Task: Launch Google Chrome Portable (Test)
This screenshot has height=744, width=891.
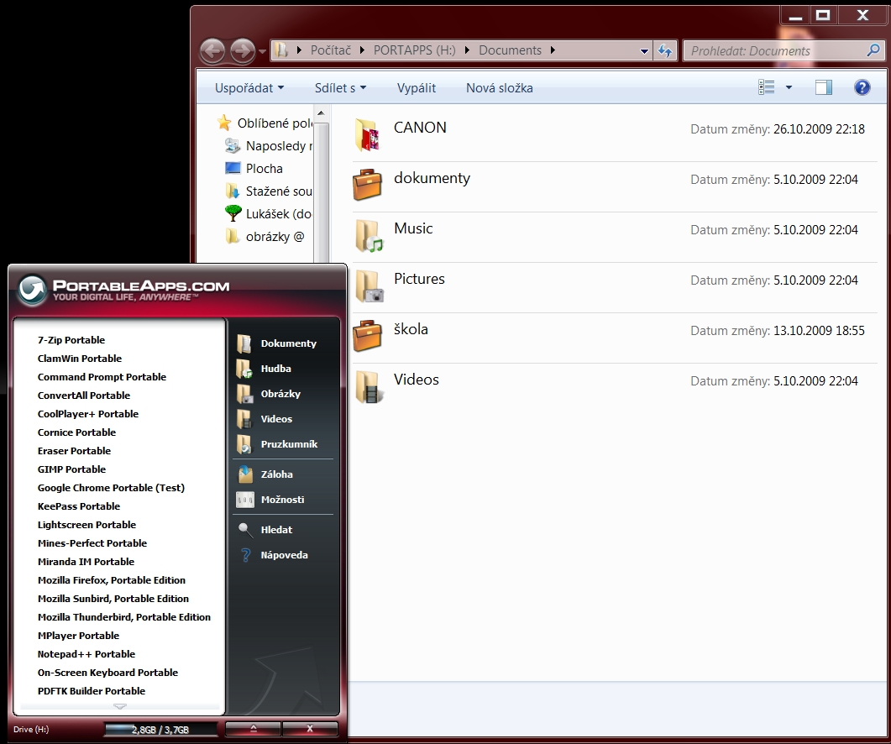Action: point(112,488)
